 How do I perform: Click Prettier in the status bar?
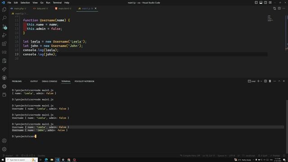coord(275,156)
